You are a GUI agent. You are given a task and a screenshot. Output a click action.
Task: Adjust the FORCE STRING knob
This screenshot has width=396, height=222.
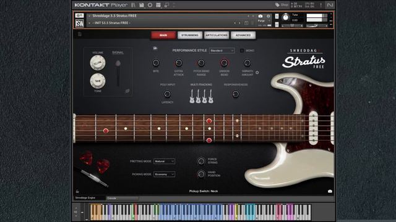click(x=201, y=161)
